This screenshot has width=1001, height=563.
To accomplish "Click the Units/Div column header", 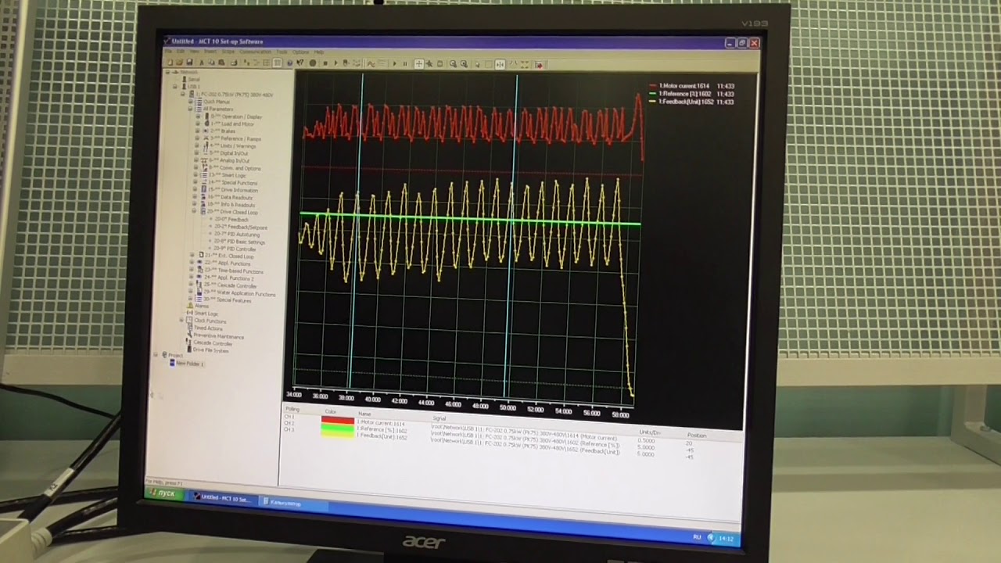I will pos(650,432).
